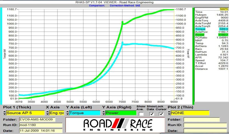This screenshot has width=229, height=134.
Task: Click the green Power row in data panel
Action: point(212,35)
